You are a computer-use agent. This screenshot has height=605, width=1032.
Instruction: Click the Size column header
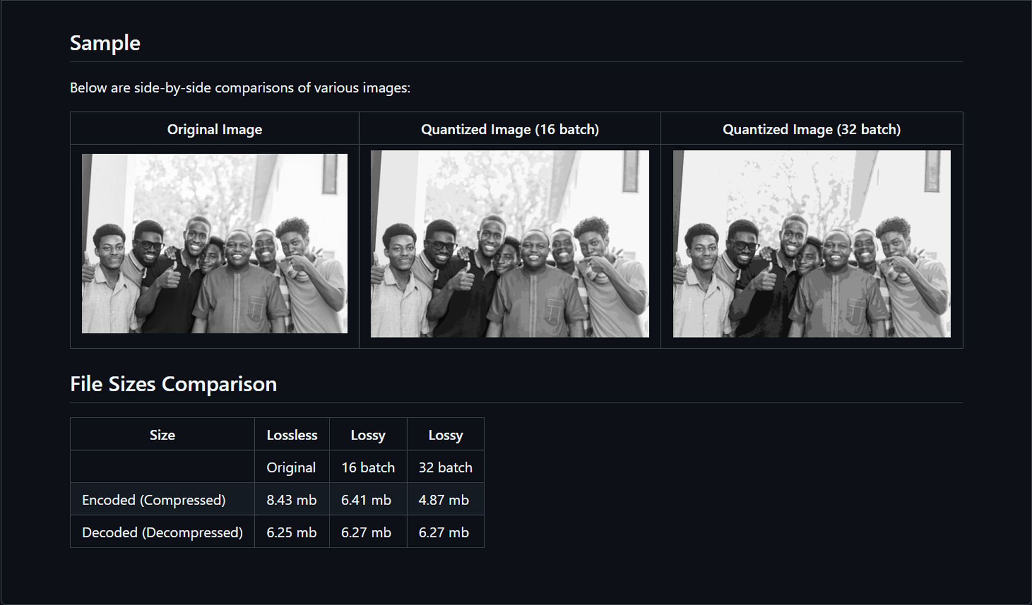click(162, 435)
